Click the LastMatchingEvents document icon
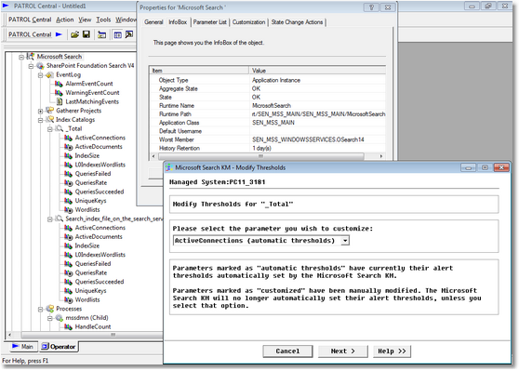 60,101
